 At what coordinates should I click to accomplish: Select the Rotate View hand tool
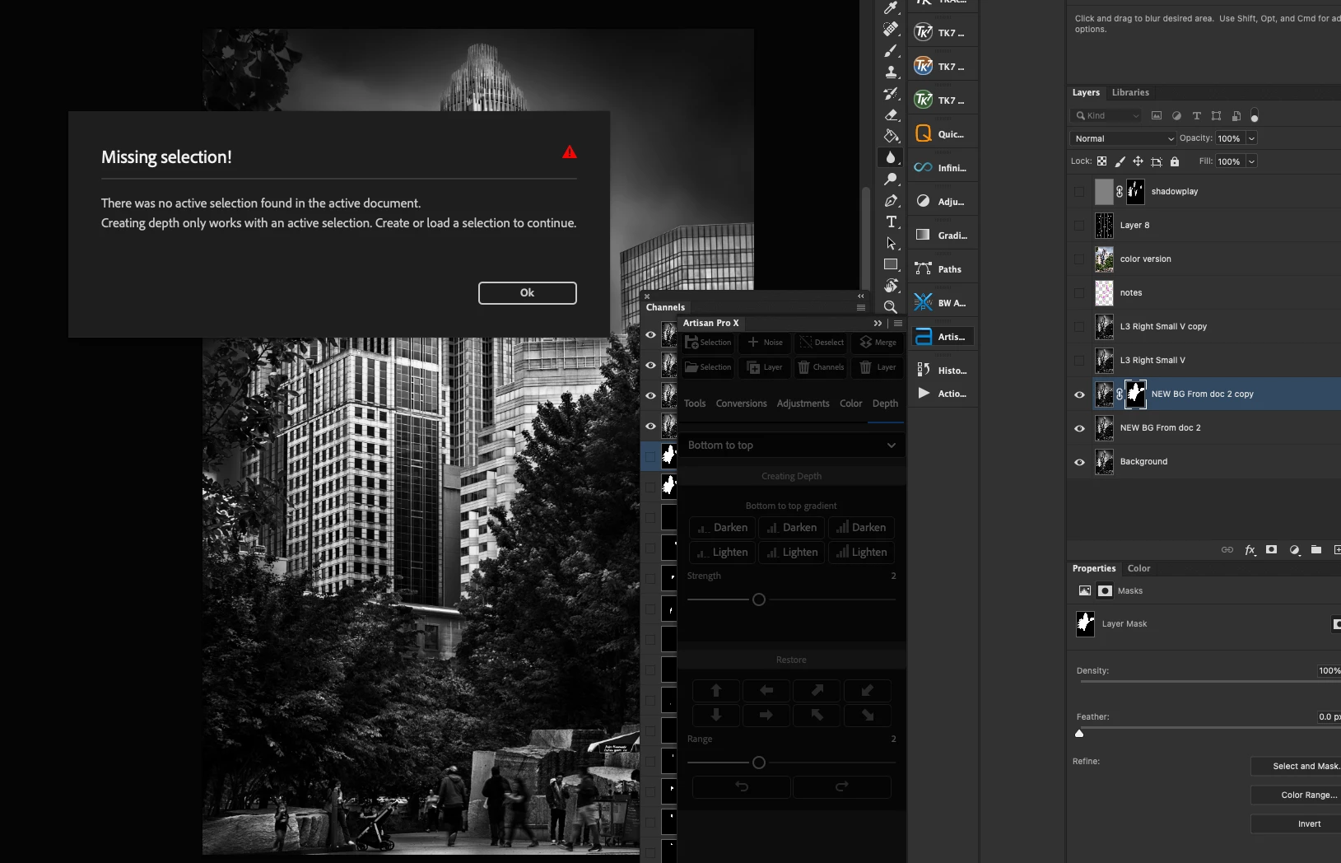click(x=891, y=286)
